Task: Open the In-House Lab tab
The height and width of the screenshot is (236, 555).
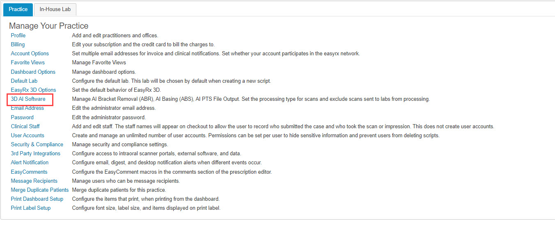Action: coord(55,9)
